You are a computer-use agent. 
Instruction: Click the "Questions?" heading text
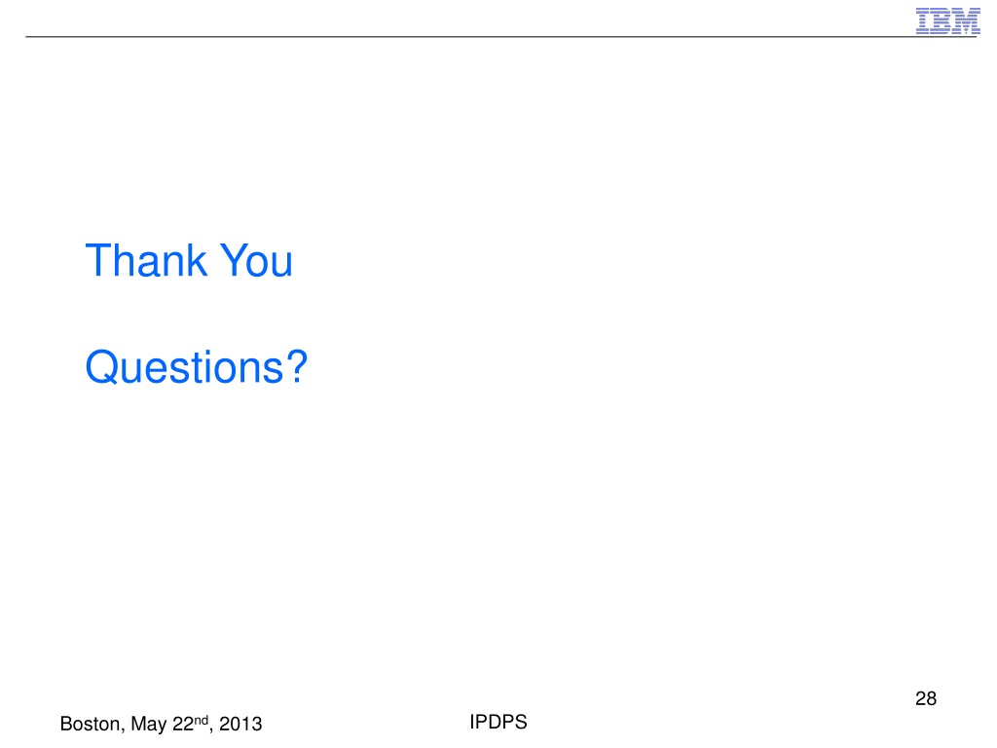click(x=196, y=367)
